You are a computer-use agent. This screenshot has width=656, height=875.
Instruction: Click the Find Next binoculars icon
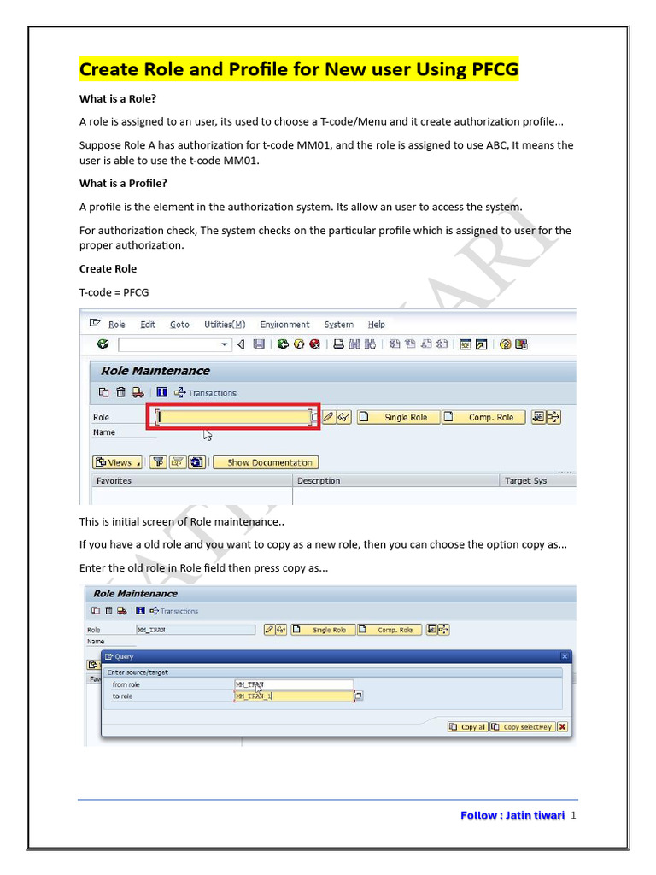tap(370, 344)
